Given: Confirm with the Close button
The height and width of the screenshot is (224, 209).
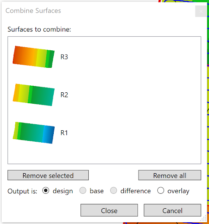Looking at the screenshot, I should click(x=109, y=210).
